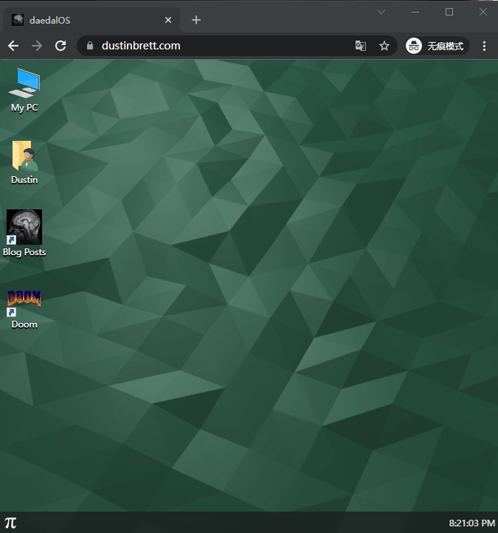Screen dimensions: 498x533
Task: Click the forward navigation arrow
Action: tap(37, 46)
